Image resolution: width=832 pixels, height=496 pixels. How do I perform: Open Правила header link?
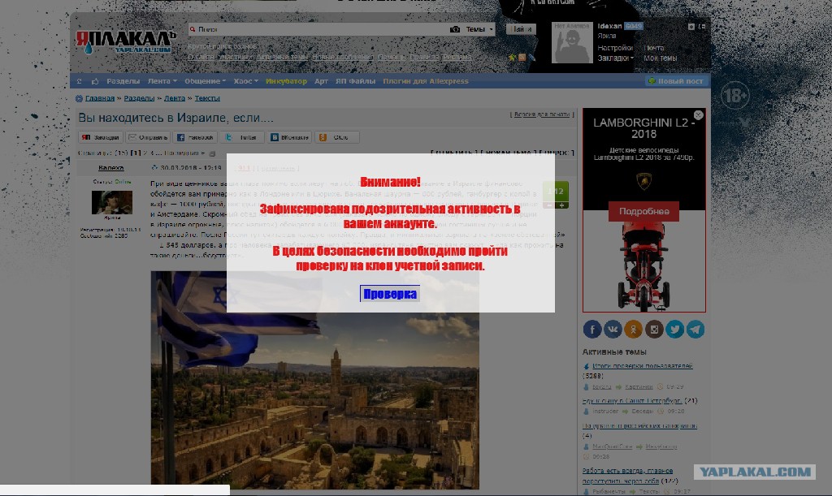(424, 57)
